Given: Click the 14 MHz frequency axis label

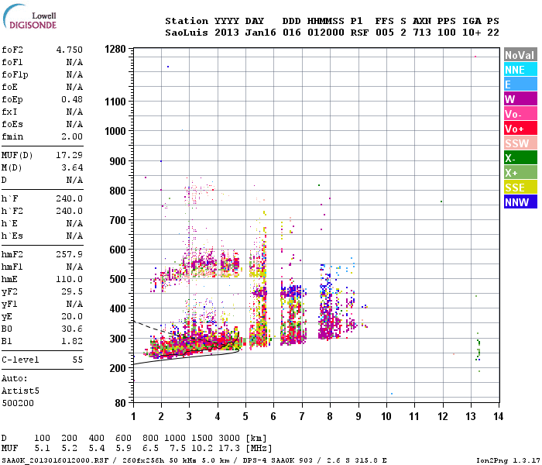Looking at the screenshot, I should coord(498,416).
